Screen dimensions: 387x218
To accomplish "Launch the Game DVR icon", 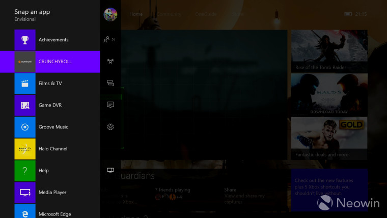I will [25, 105].
